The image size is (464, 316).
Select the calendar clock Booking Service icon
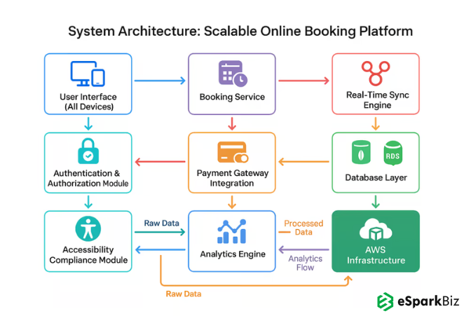pos(232,74)
